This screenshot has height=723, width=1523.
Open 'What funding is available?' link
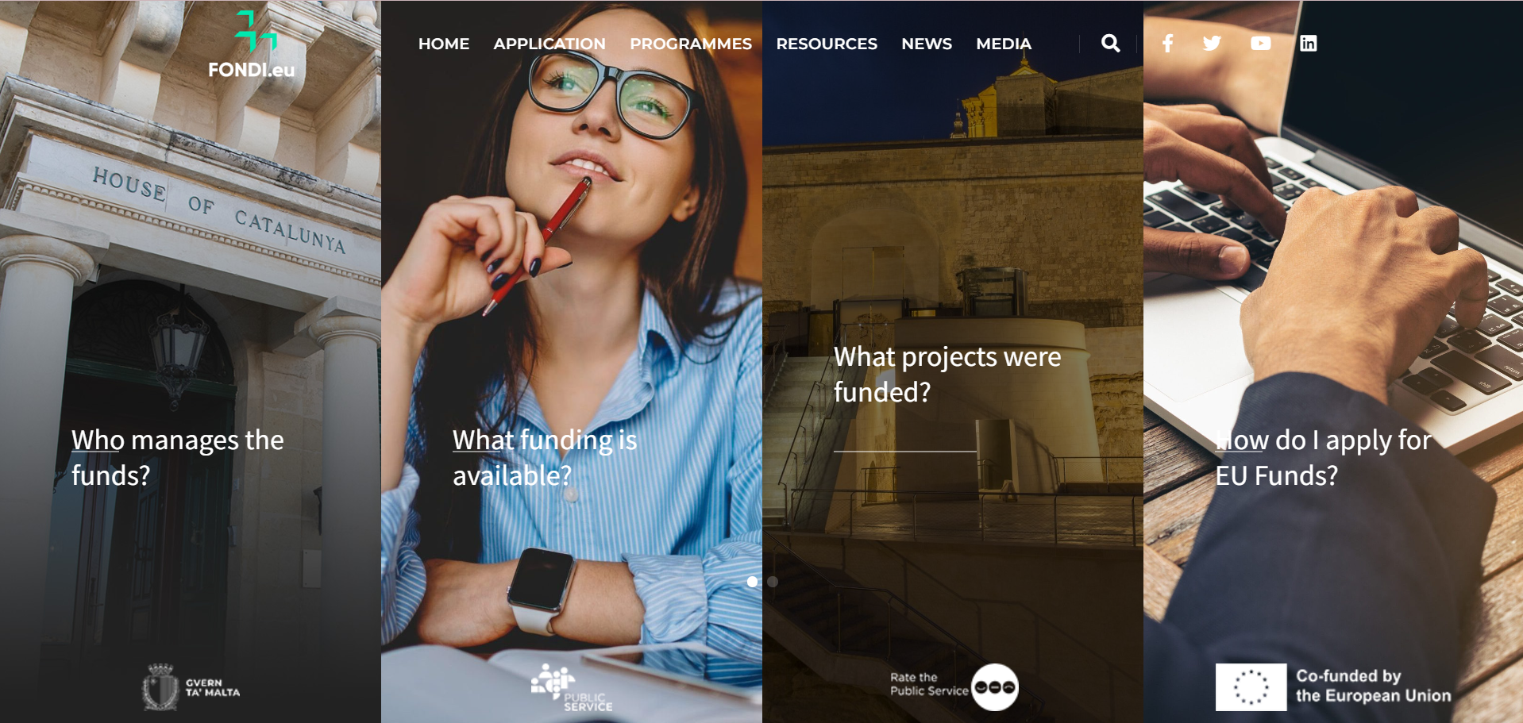[545, 457]
